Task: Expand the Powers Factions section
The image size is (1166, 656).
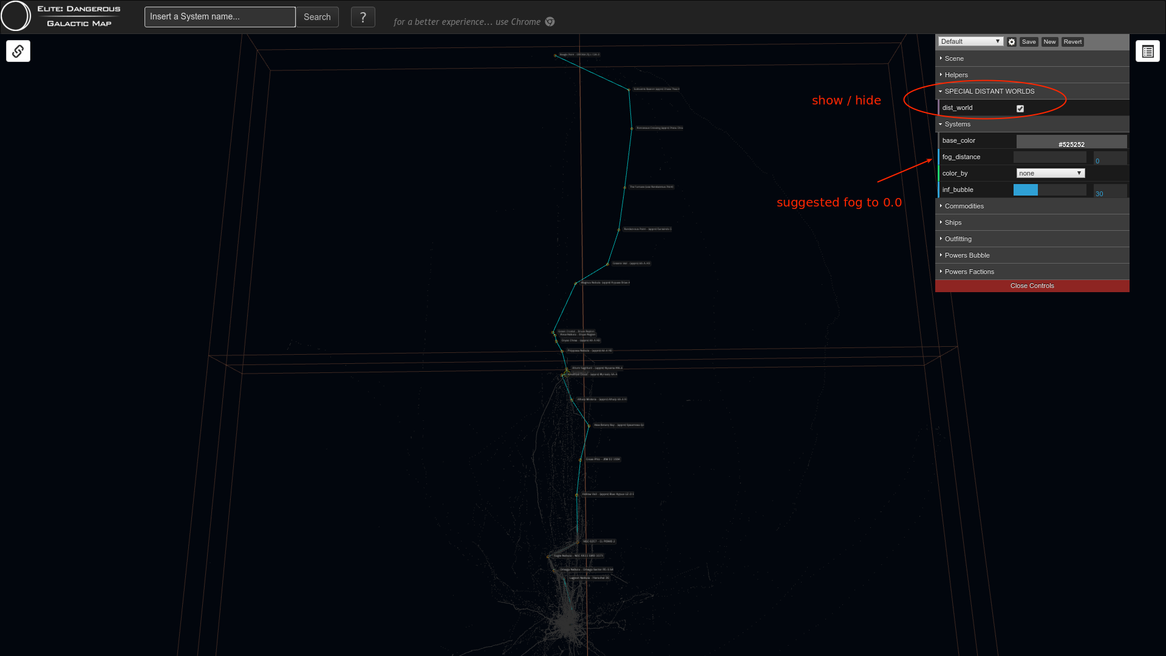Action: (x=1032, y=272)
